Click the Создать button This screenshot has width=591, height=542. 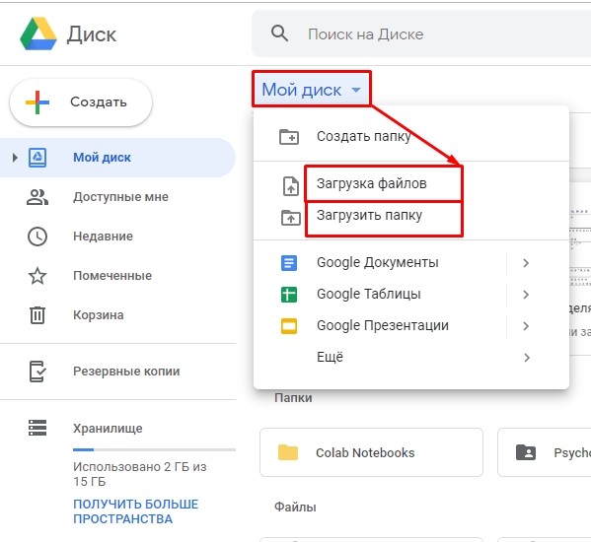[81, 102]
